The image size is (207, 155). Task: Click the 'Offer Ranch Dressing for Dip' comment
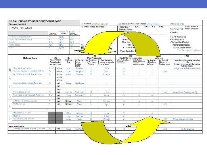tap(185, 92)
